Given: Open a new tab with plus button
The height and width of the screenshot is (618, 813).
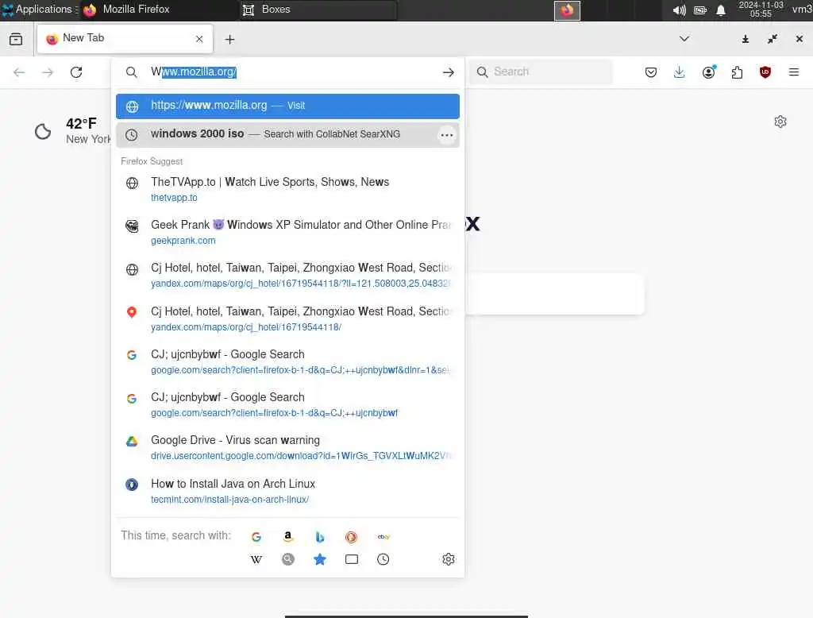Looking at the screenshot, I should click(229, 40).
